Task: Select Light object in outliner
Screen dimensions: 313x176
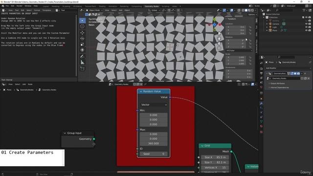Action: coord(275,27)
